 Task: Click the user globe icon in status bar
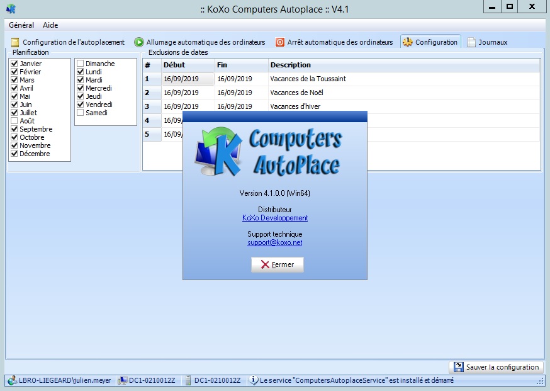pyautogui.click(x=13, y=380)
